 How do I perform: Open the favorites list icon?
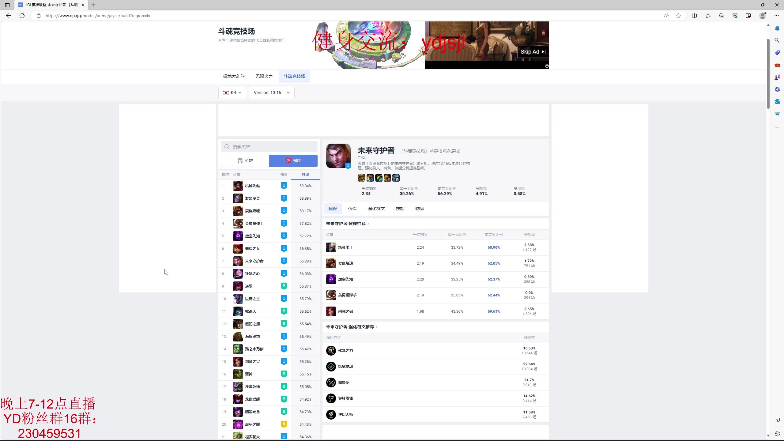point(708,16)
